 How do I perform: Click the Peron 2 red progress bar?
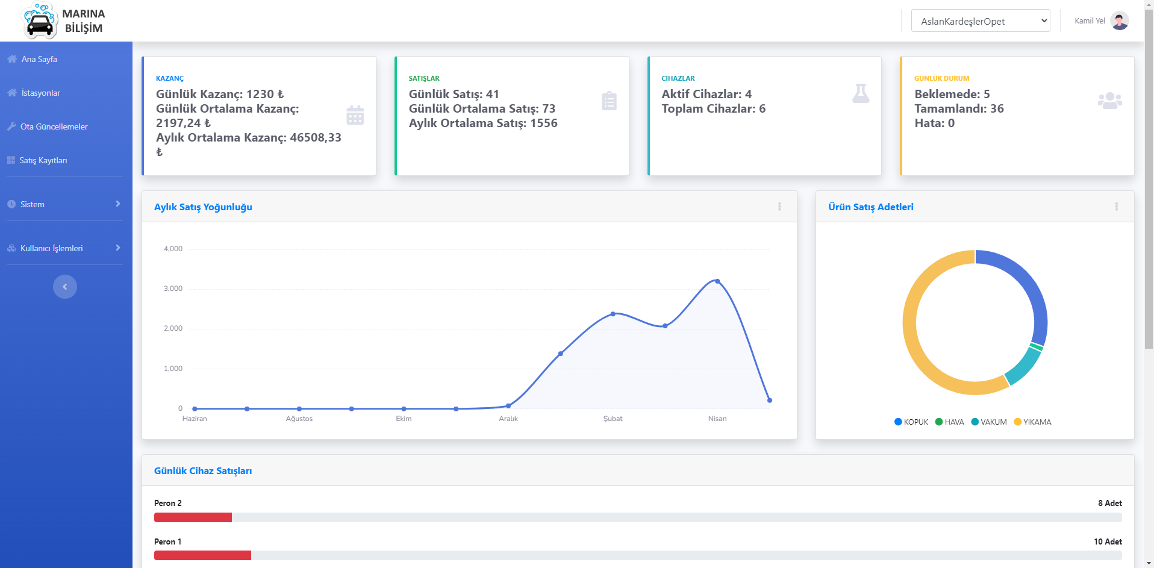pos(193,517)
